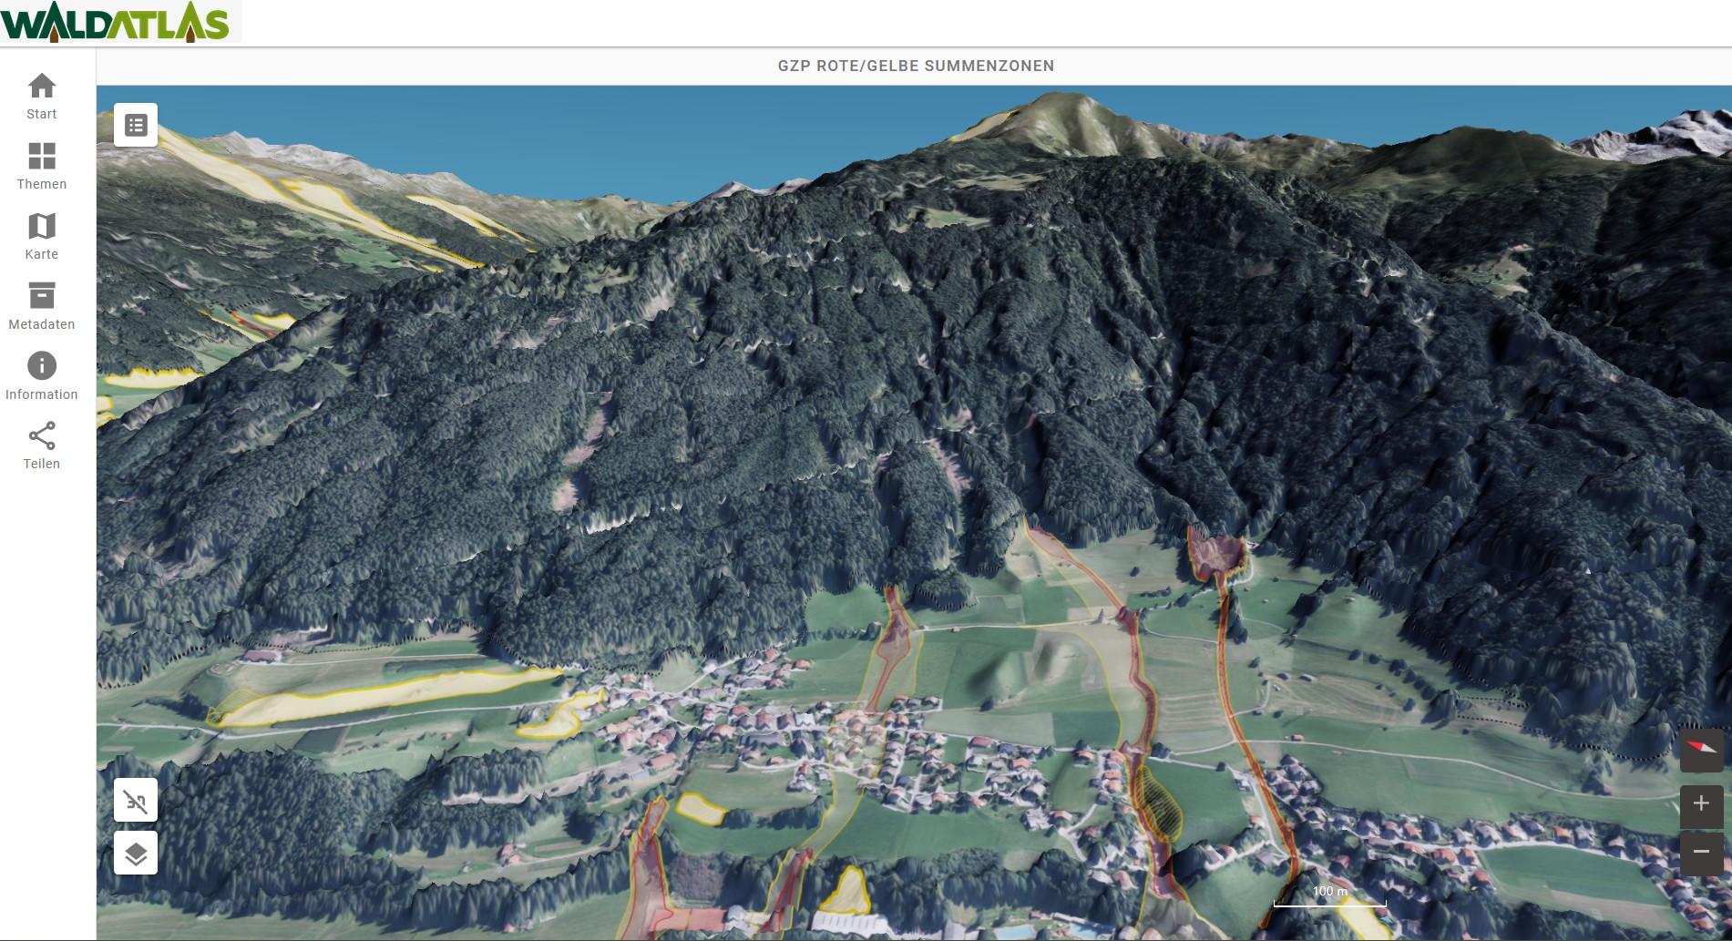Viewport: 1732px width, 941px height.
Task: Expand the map layers selector
Action: point(136,854)
